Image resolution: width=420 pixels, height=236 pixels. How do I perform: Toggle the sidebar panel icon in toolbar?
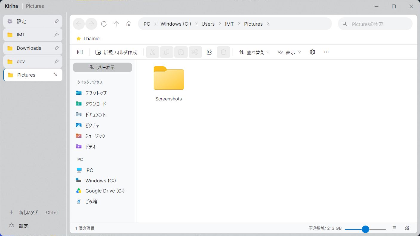[80, 52]
